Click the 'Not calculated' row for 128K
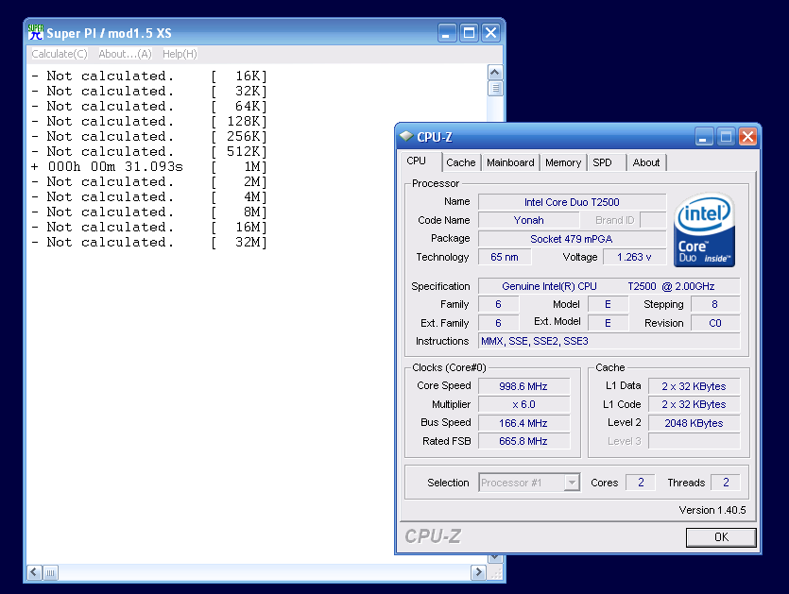The width and height of the screenshot is (789, 594). click(149, 121)
